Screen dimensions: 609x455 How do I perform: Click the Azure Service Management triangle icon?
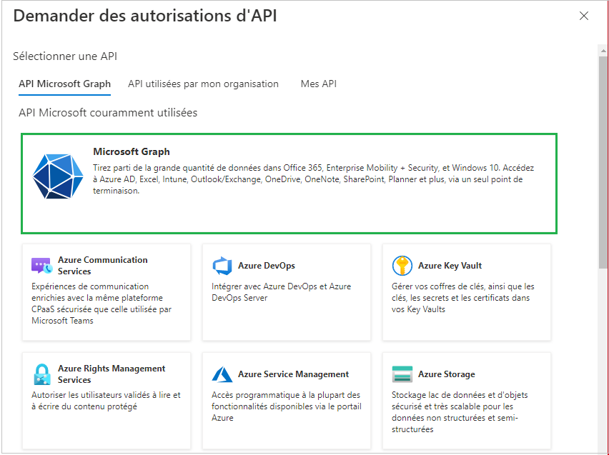point(222,375)
